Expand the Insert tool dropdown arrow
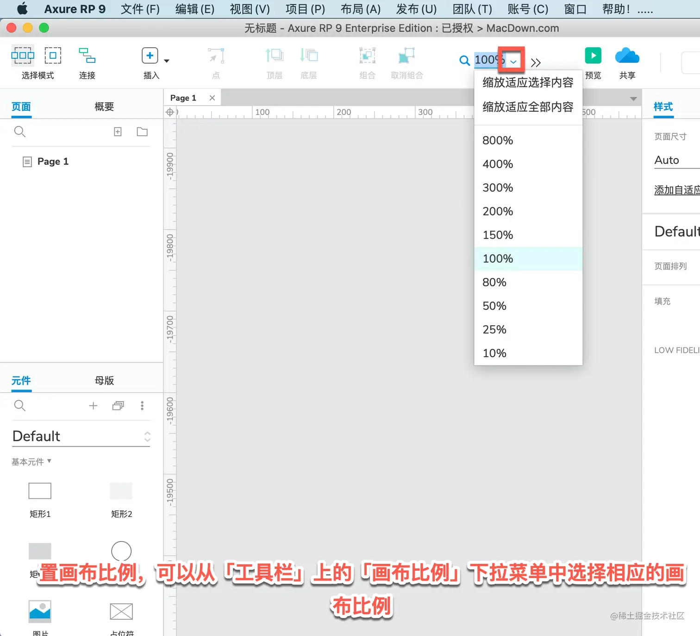Image resolution: width=700 pixels, height=636 pixels. 167,61
